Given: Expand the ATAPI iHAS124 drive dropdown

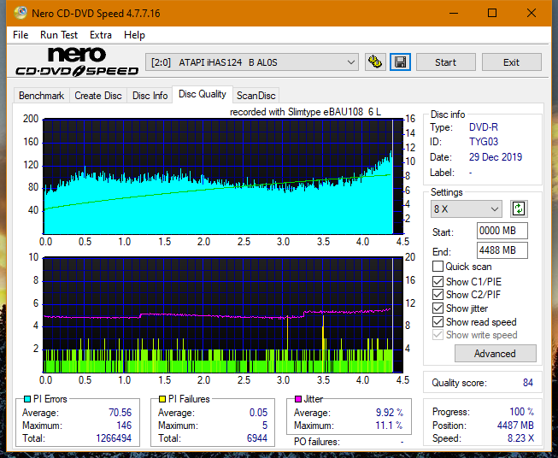Looking at the screenshot, I should tap(252, 62).
